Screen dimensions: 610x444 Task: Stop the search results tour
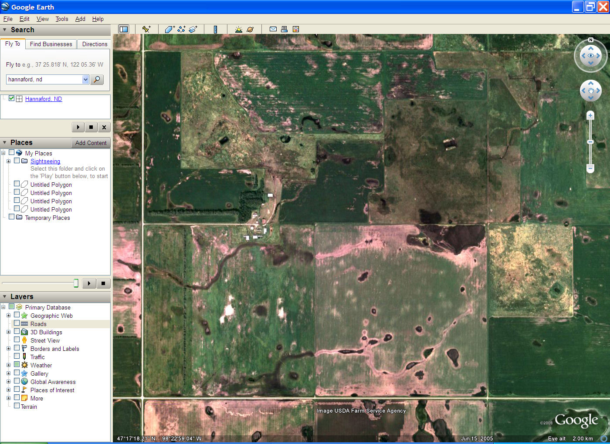coord(91,127)
